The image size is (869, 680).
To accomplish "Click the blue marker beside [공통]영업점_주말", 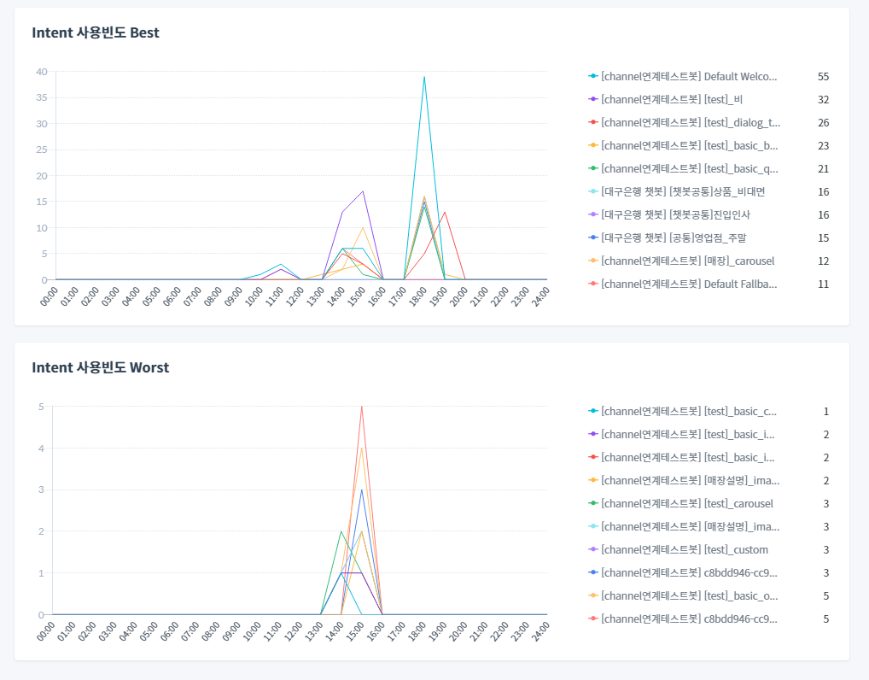I will tap(593, 238).
